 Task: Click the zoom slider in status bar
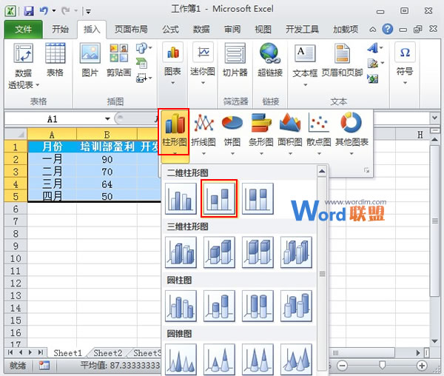[x=382, y=366]
